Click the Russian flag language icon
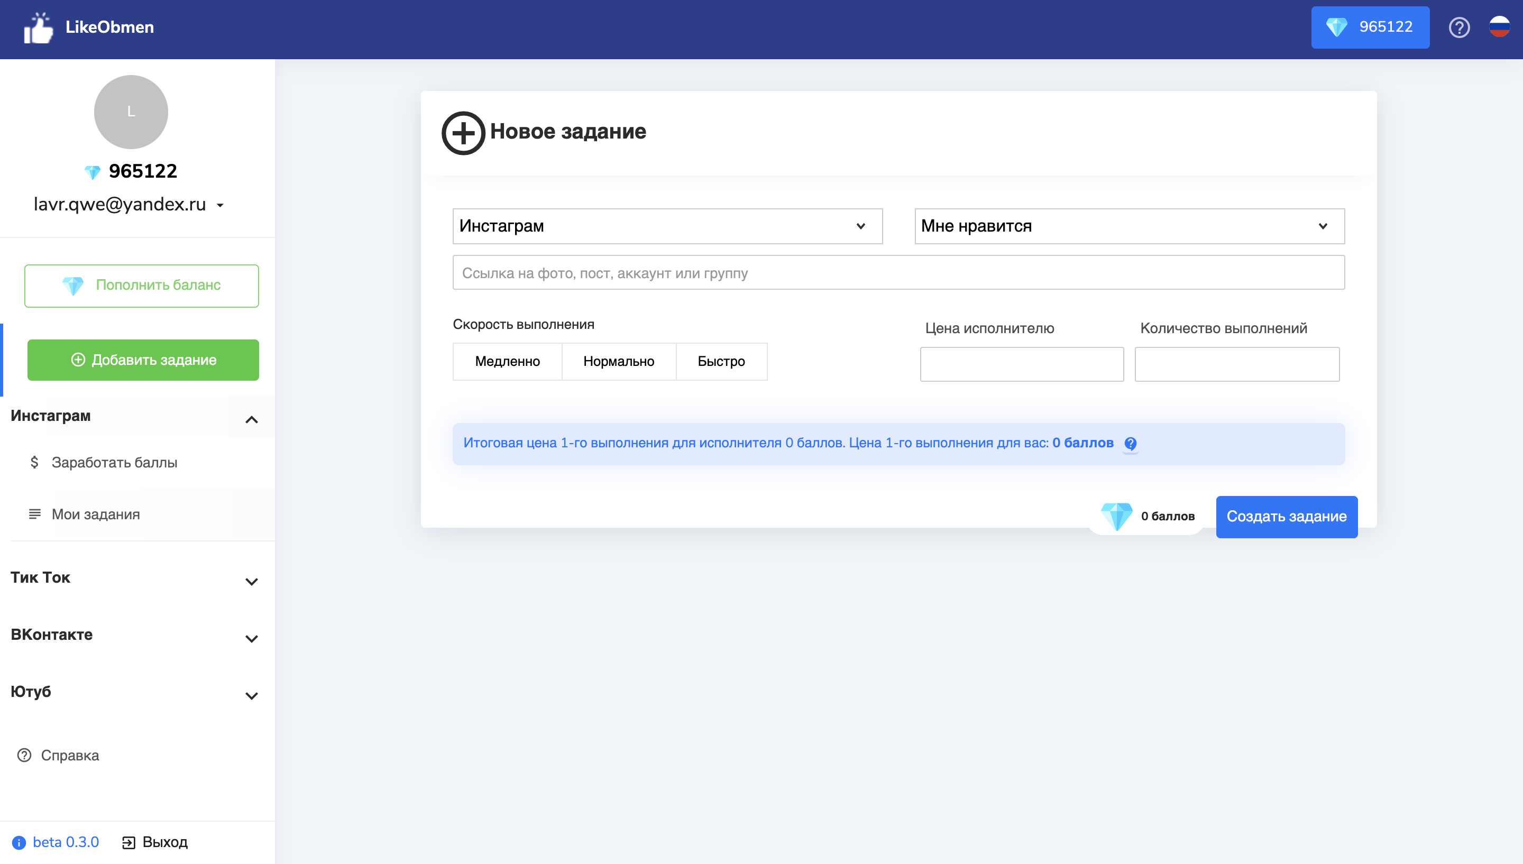Screen dimensions: 1523x864 pos(1499,27)
